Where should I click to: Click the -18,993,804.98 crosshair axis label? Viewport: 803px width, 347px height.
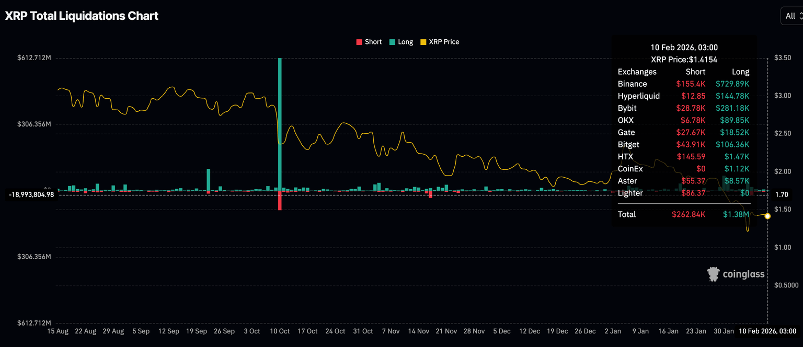pyautogui.click(x=31, y=194)
